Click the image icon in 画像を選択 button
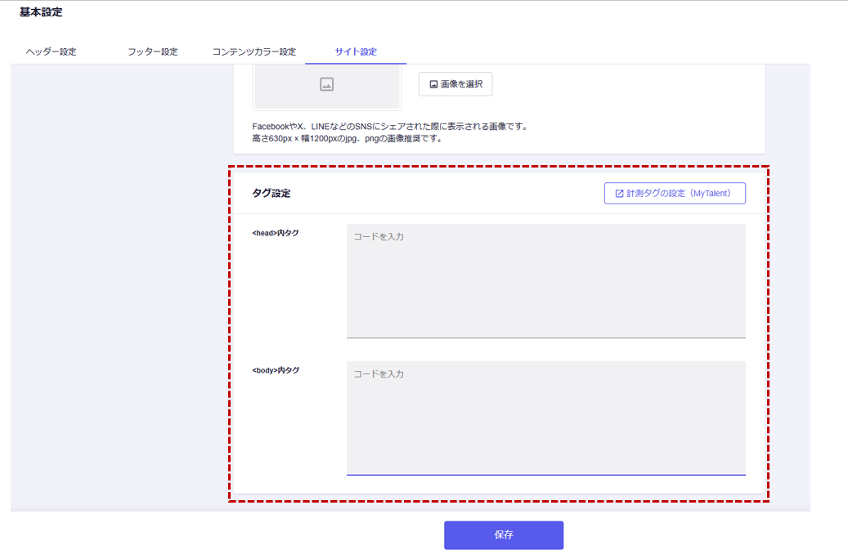848x550 pixels. [x=433, y=84]
